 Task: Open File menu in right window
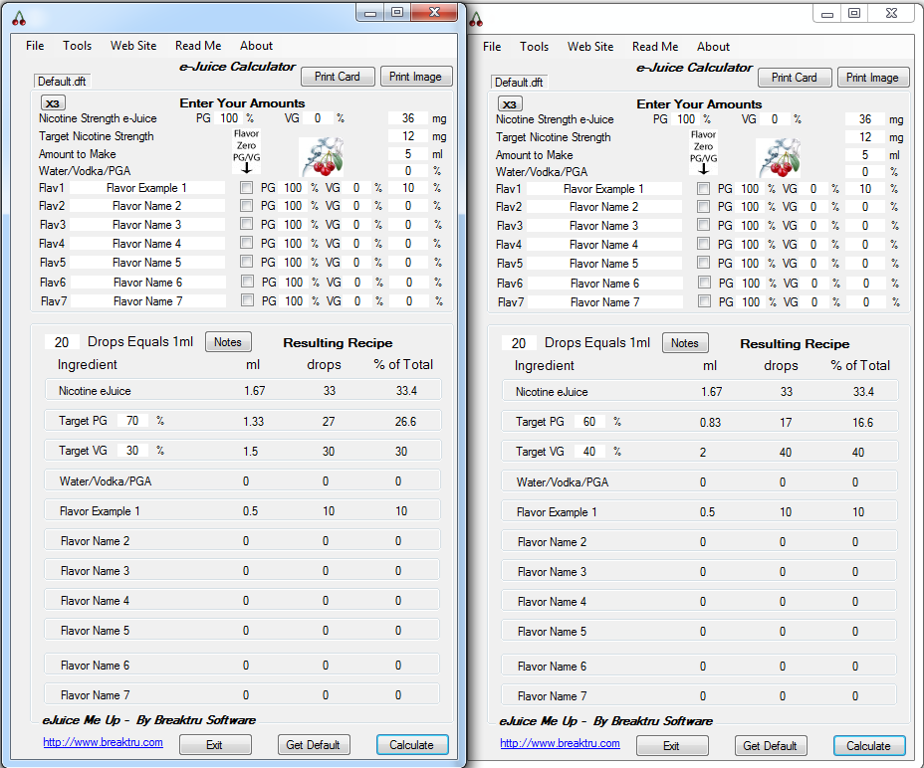click(x=492, y=47)
